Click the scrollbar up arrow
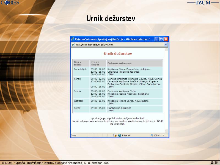The width and height of the screenshot is (220, 165). (x=166, y=50)
